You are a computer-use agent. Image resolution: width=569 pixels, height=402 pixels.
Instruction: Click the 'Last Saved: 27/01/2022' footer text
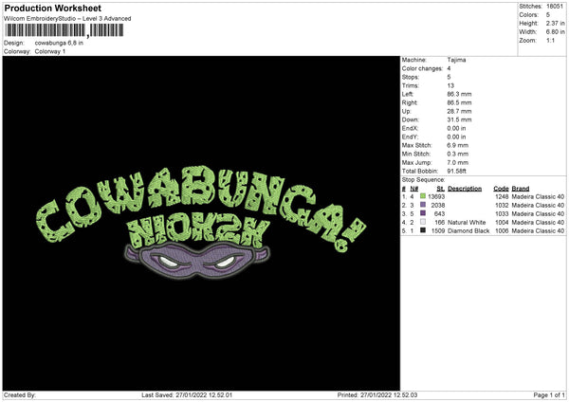tap(187, 395)
